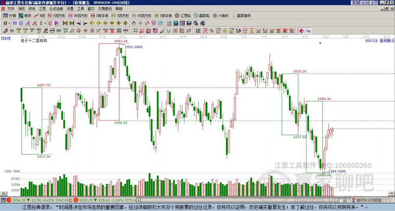
Task: Open the 9P四方形 tool
Action: 78,15
